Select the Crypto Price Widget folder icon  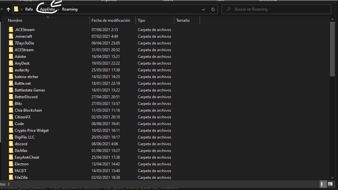[11, 130]
